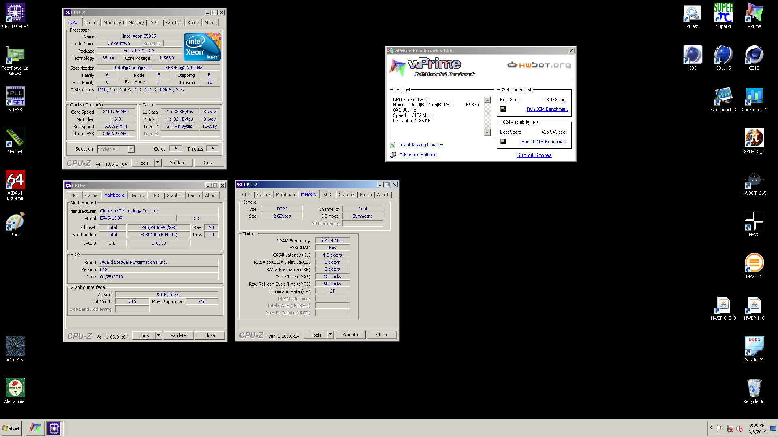Open HWBP 0_8_3 shortcut

[x=723, y=308]
